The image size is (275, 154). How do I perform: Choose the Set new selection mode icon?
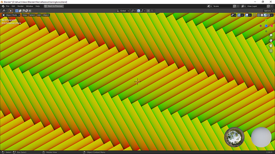(x=17, y=11)
